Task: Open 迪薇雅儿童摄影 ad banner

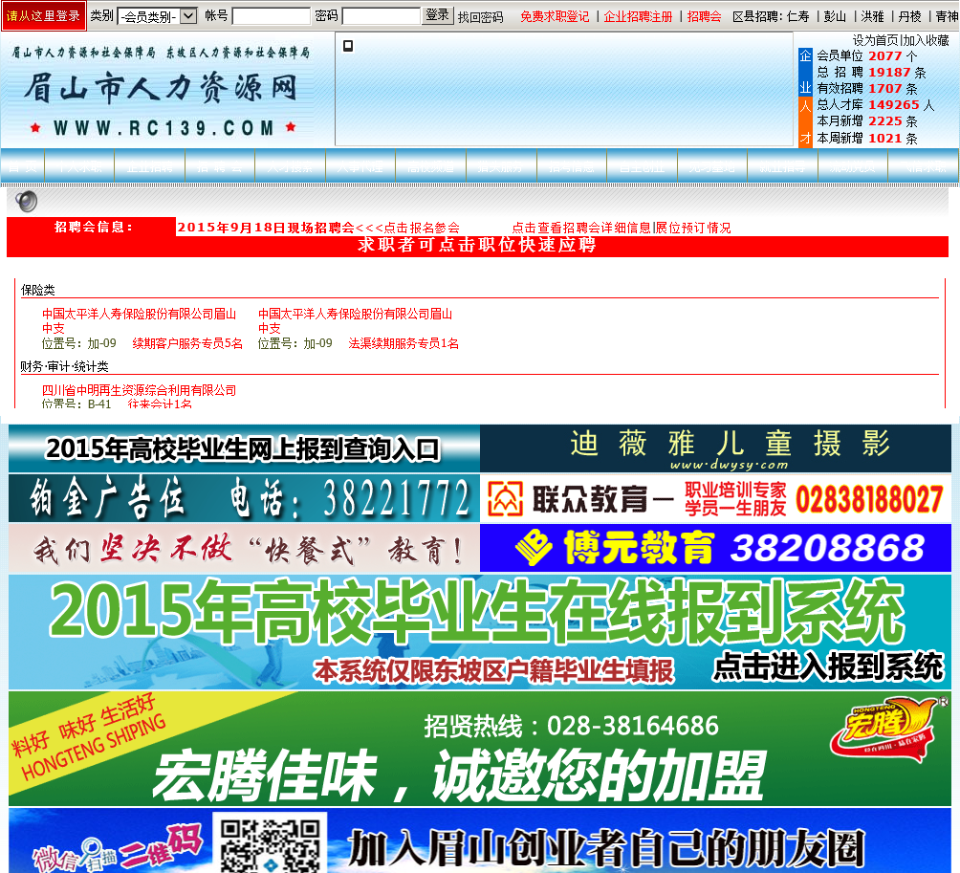Action: [716, 448]
